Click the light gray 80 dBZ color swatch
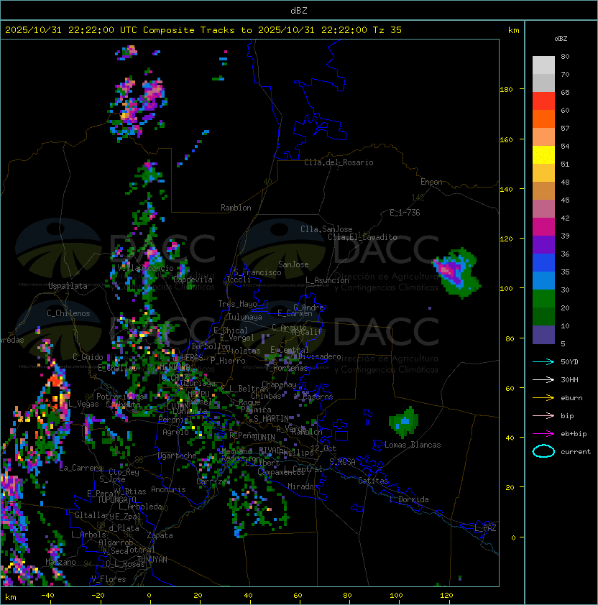 (543, 65)
